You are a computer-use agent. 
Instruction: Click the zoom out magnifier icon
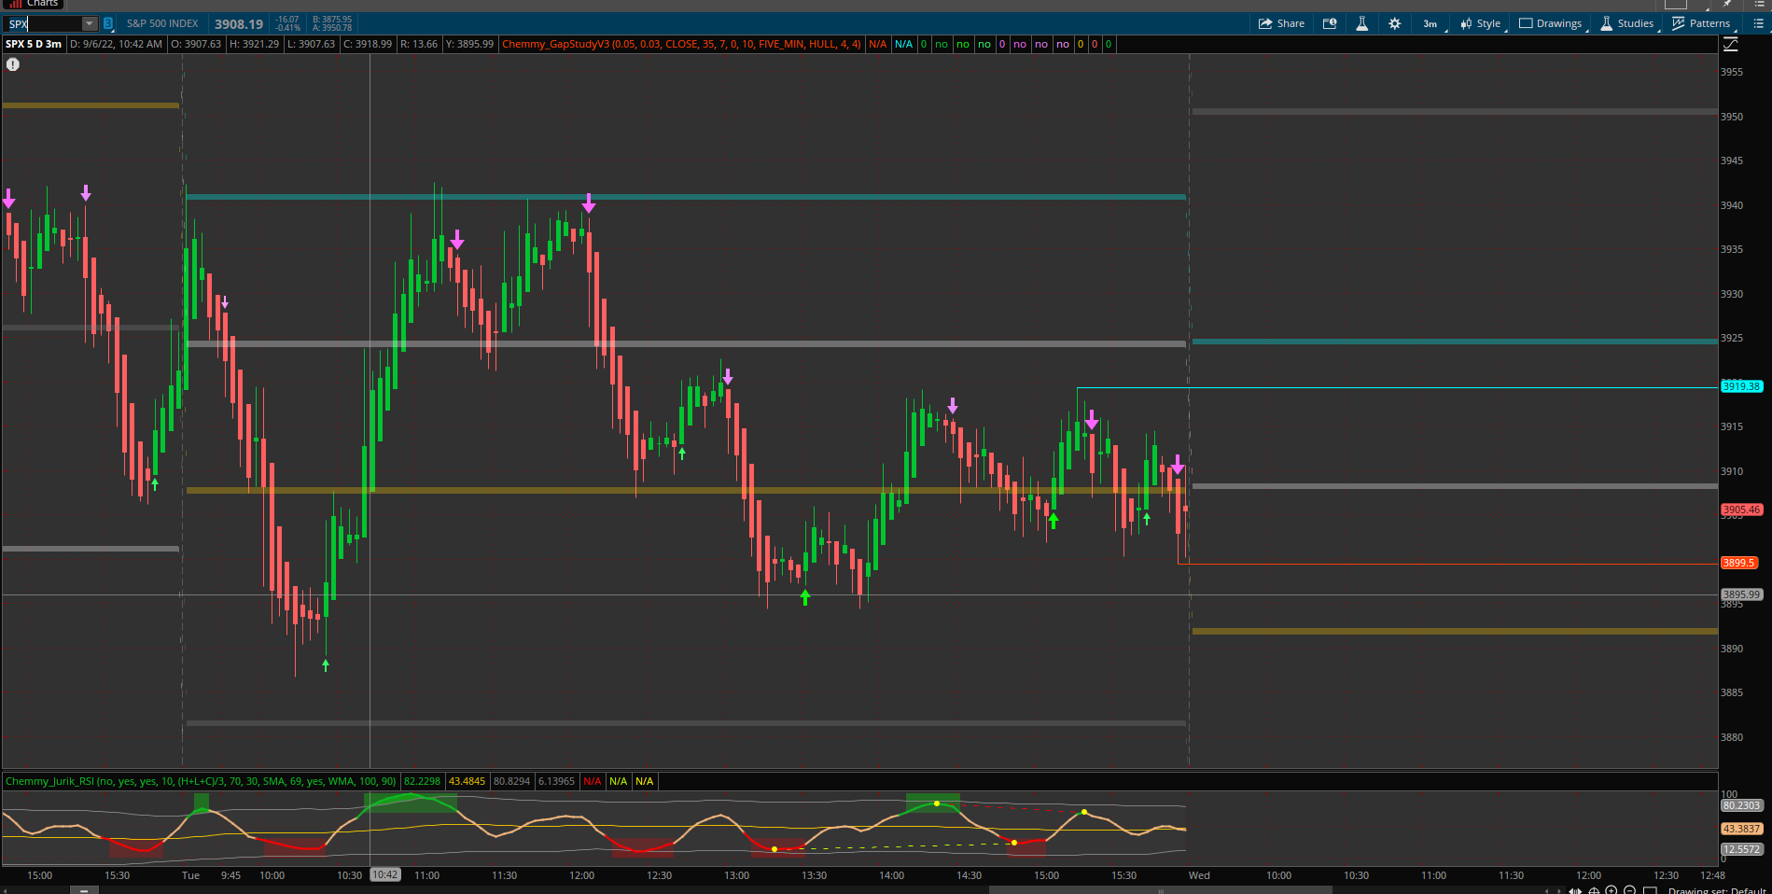click(1629, 890)
